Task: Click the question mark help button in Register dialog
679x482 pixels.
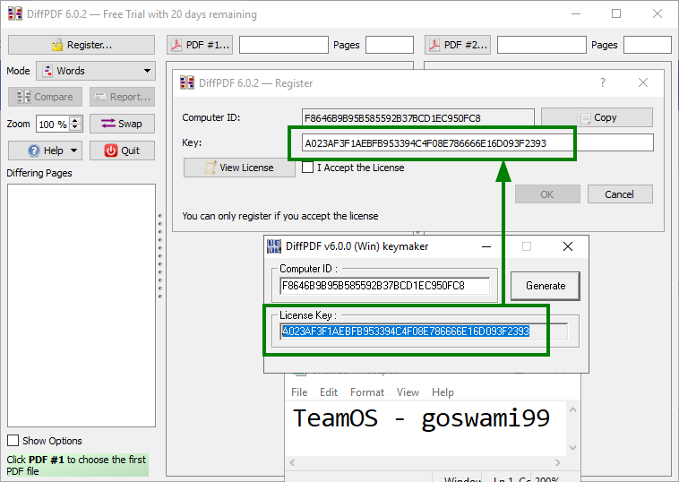Action: 603,82
